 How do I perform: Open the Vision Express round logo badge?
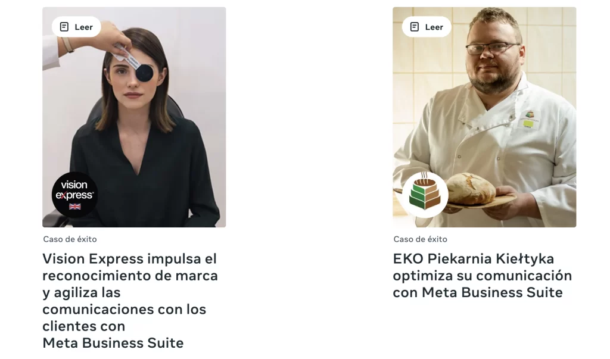click(74, 195)
